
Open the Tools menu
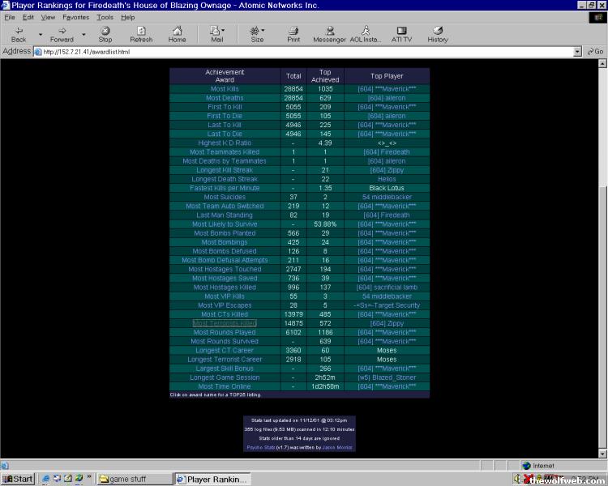105,17
